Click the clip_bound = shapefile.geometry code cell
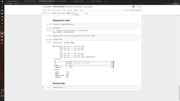The image size is (180, 101). (96, 24)
